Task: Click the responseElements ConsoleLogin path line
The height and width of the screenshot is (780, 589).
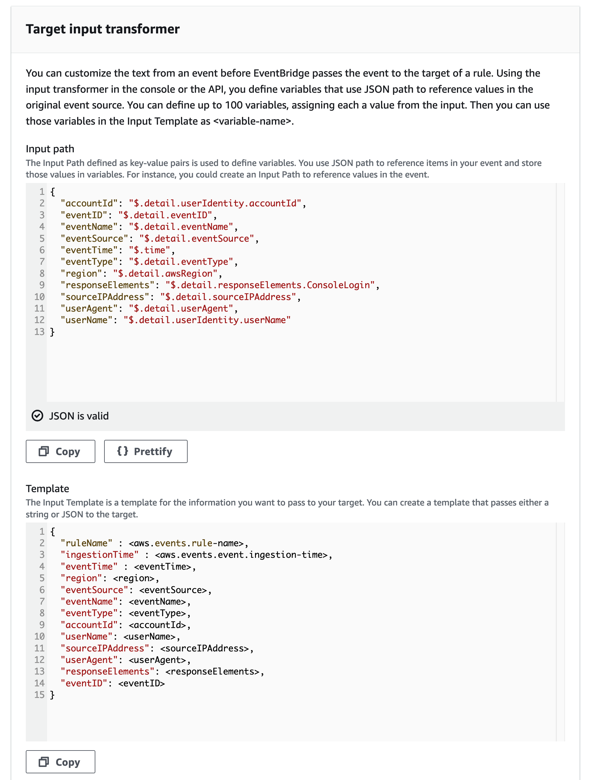Action: [270, 285]
